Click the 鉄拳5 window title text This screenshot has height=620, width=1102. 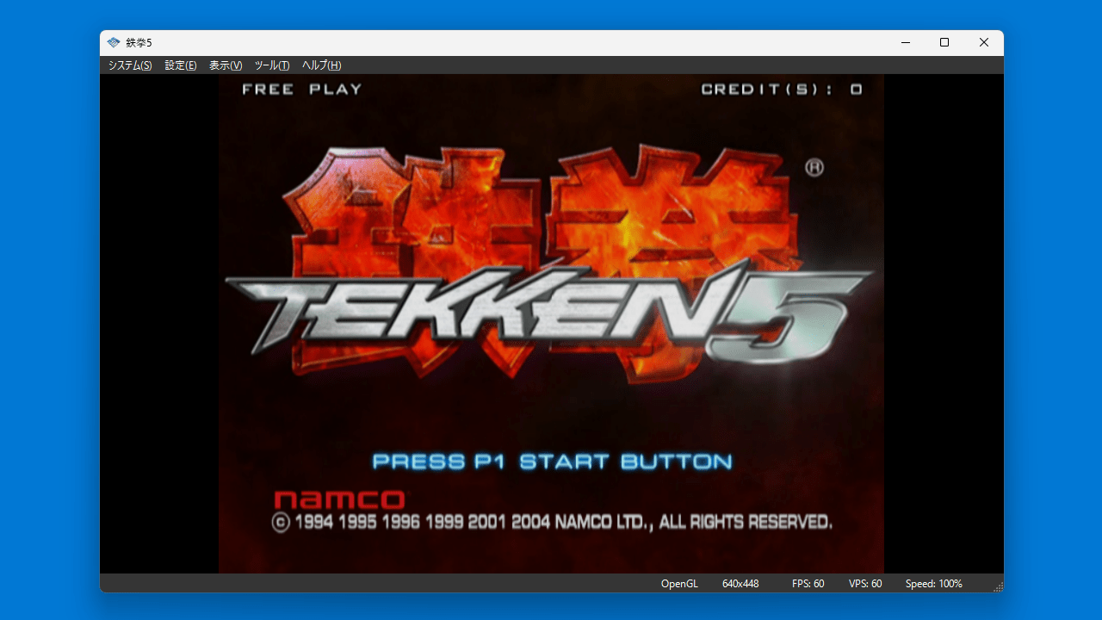139,42
